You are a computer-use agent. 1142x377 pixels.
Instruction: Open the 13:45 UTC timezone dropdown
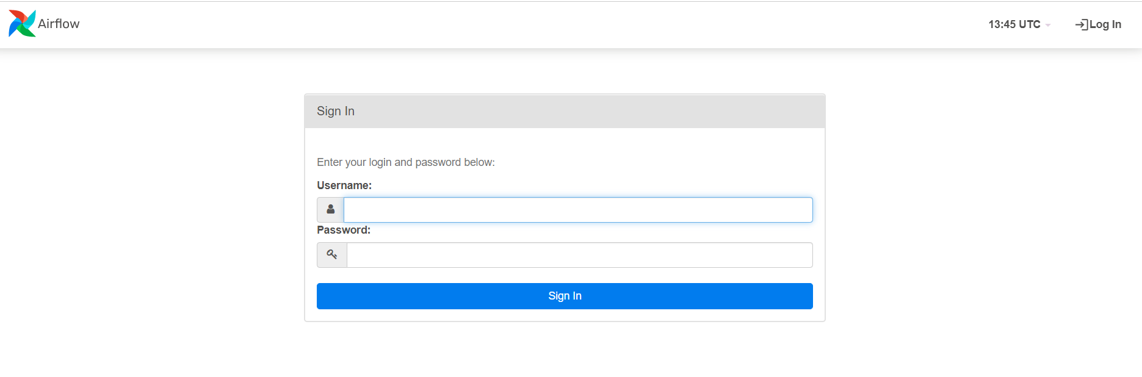pos(1019,24)
